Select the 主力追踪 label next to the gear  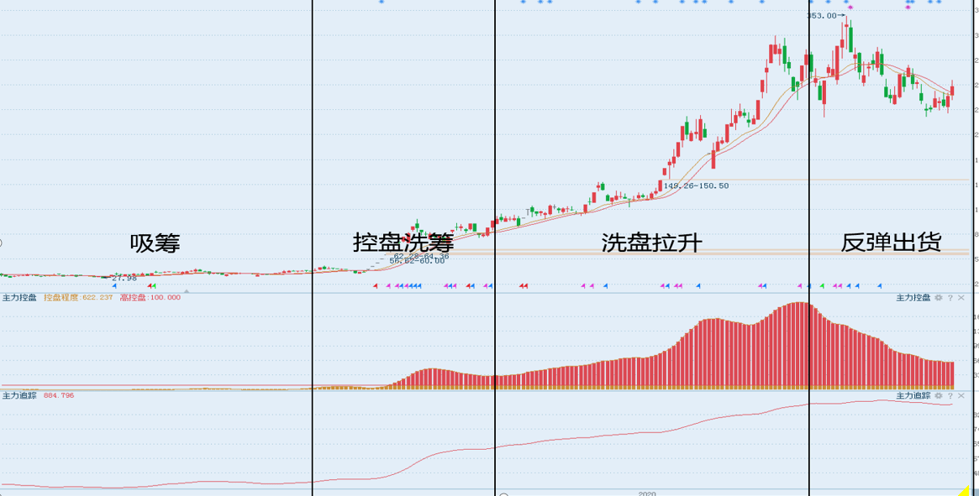click(x=913, y=395)
